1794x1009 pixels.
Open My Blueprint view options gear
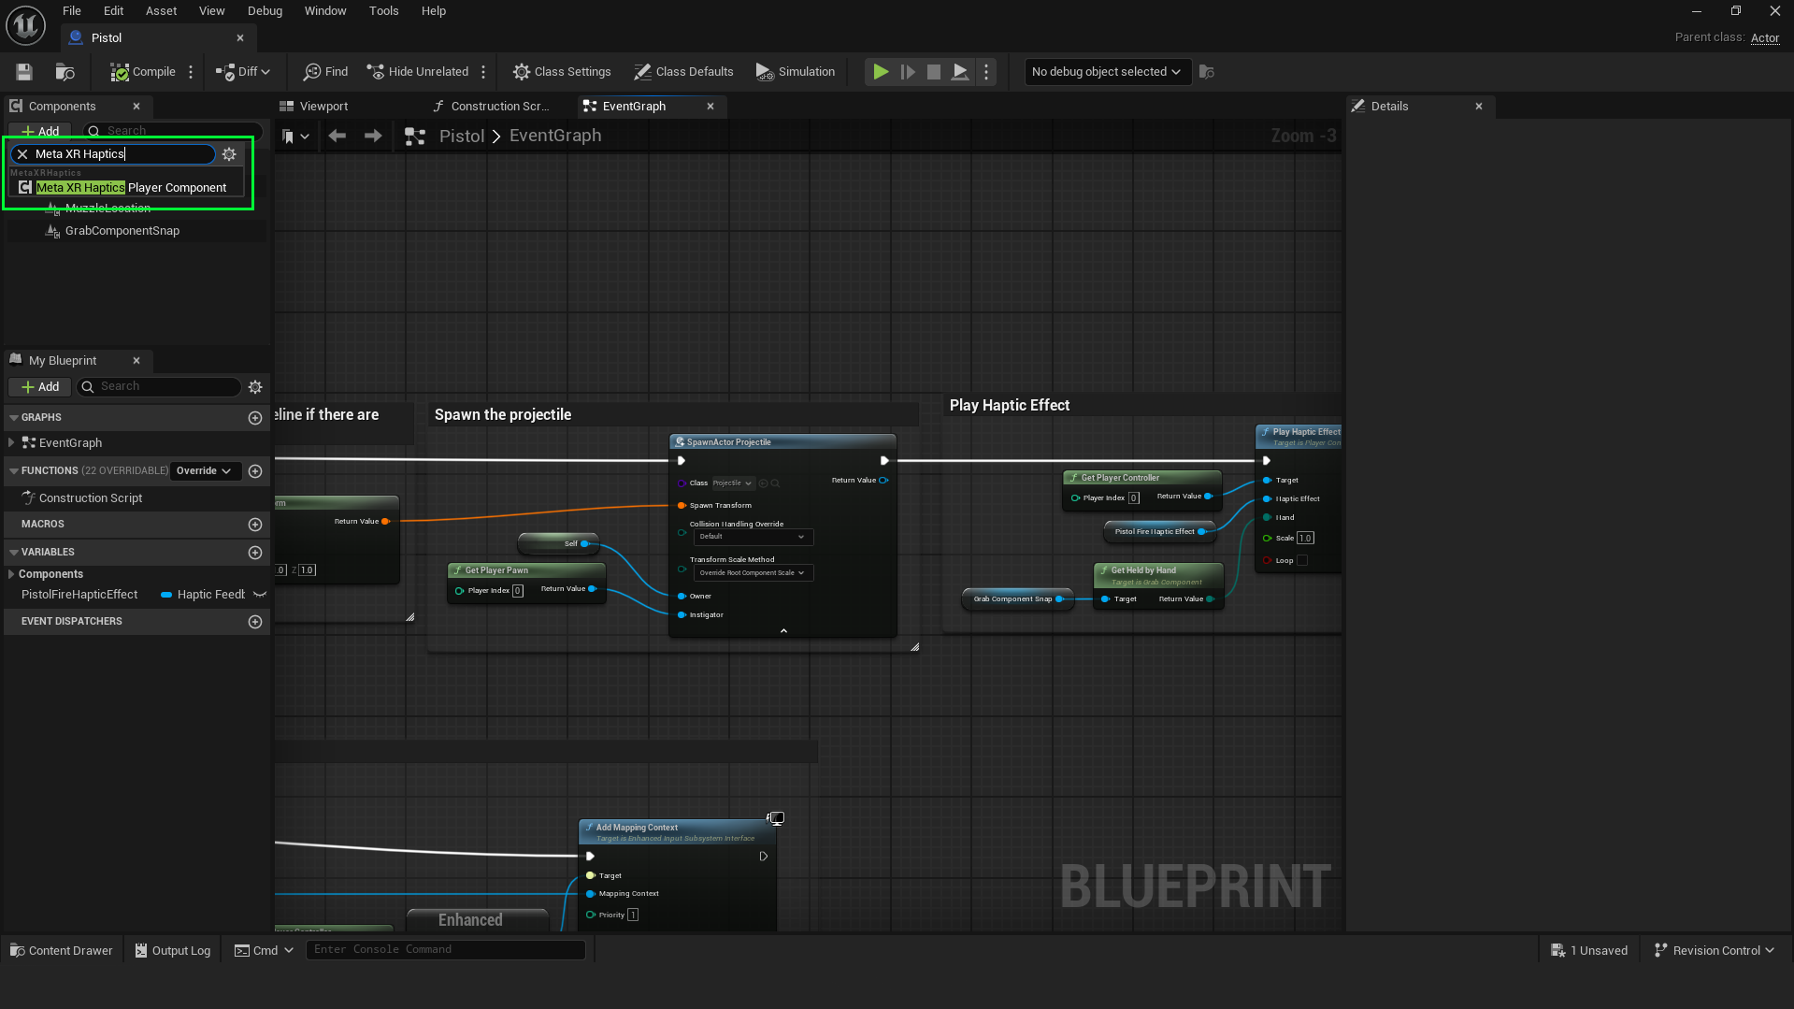click(255, 387)
